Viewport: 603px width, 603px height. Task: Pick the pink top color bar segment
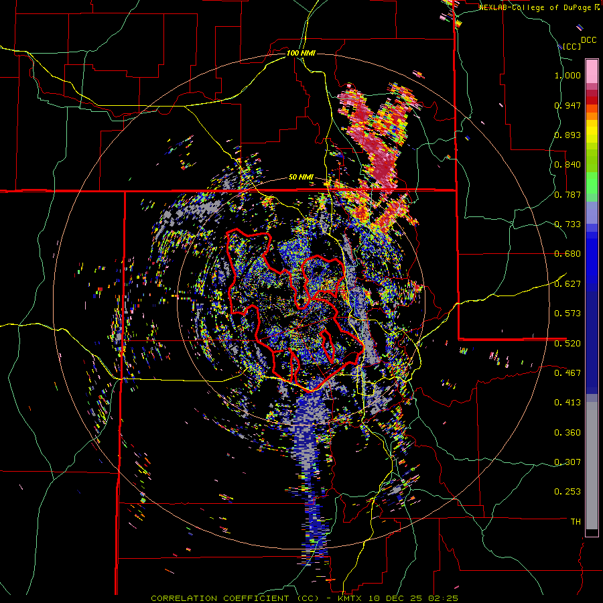[x=592, y=72]
